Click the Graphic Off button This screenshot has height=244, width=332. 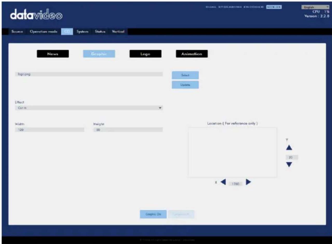click(x=181, y=214)
